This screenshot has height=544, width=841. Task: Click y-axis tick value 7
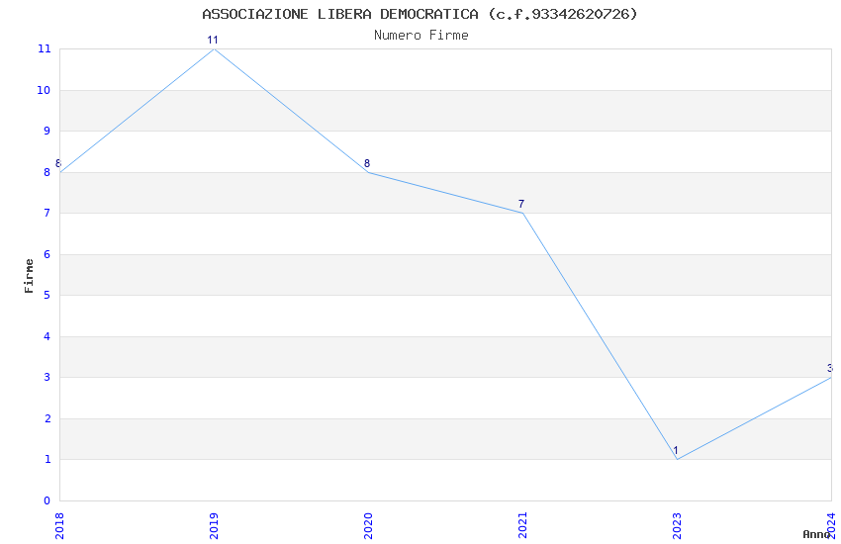47,213
